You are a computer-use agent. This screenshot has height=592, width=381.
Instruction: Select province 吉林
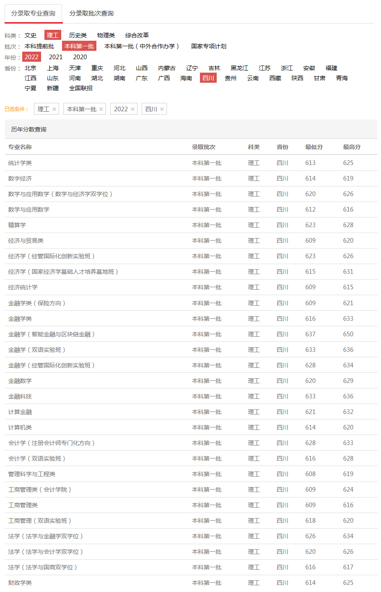pos(214,68)
